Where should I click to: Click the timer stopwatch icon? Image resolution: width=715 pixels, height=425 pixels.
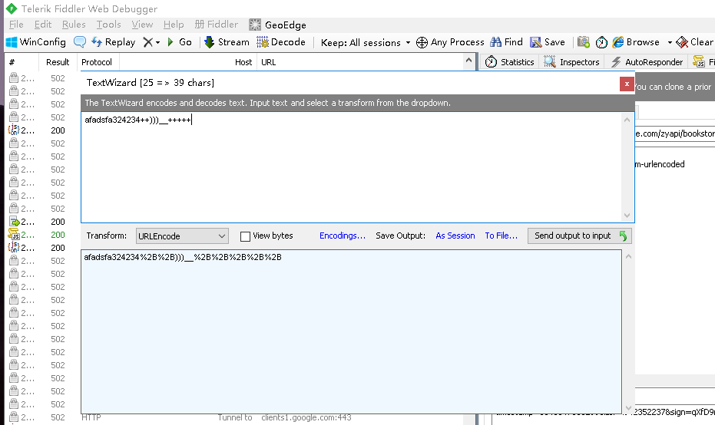click(x=601, y=42)
